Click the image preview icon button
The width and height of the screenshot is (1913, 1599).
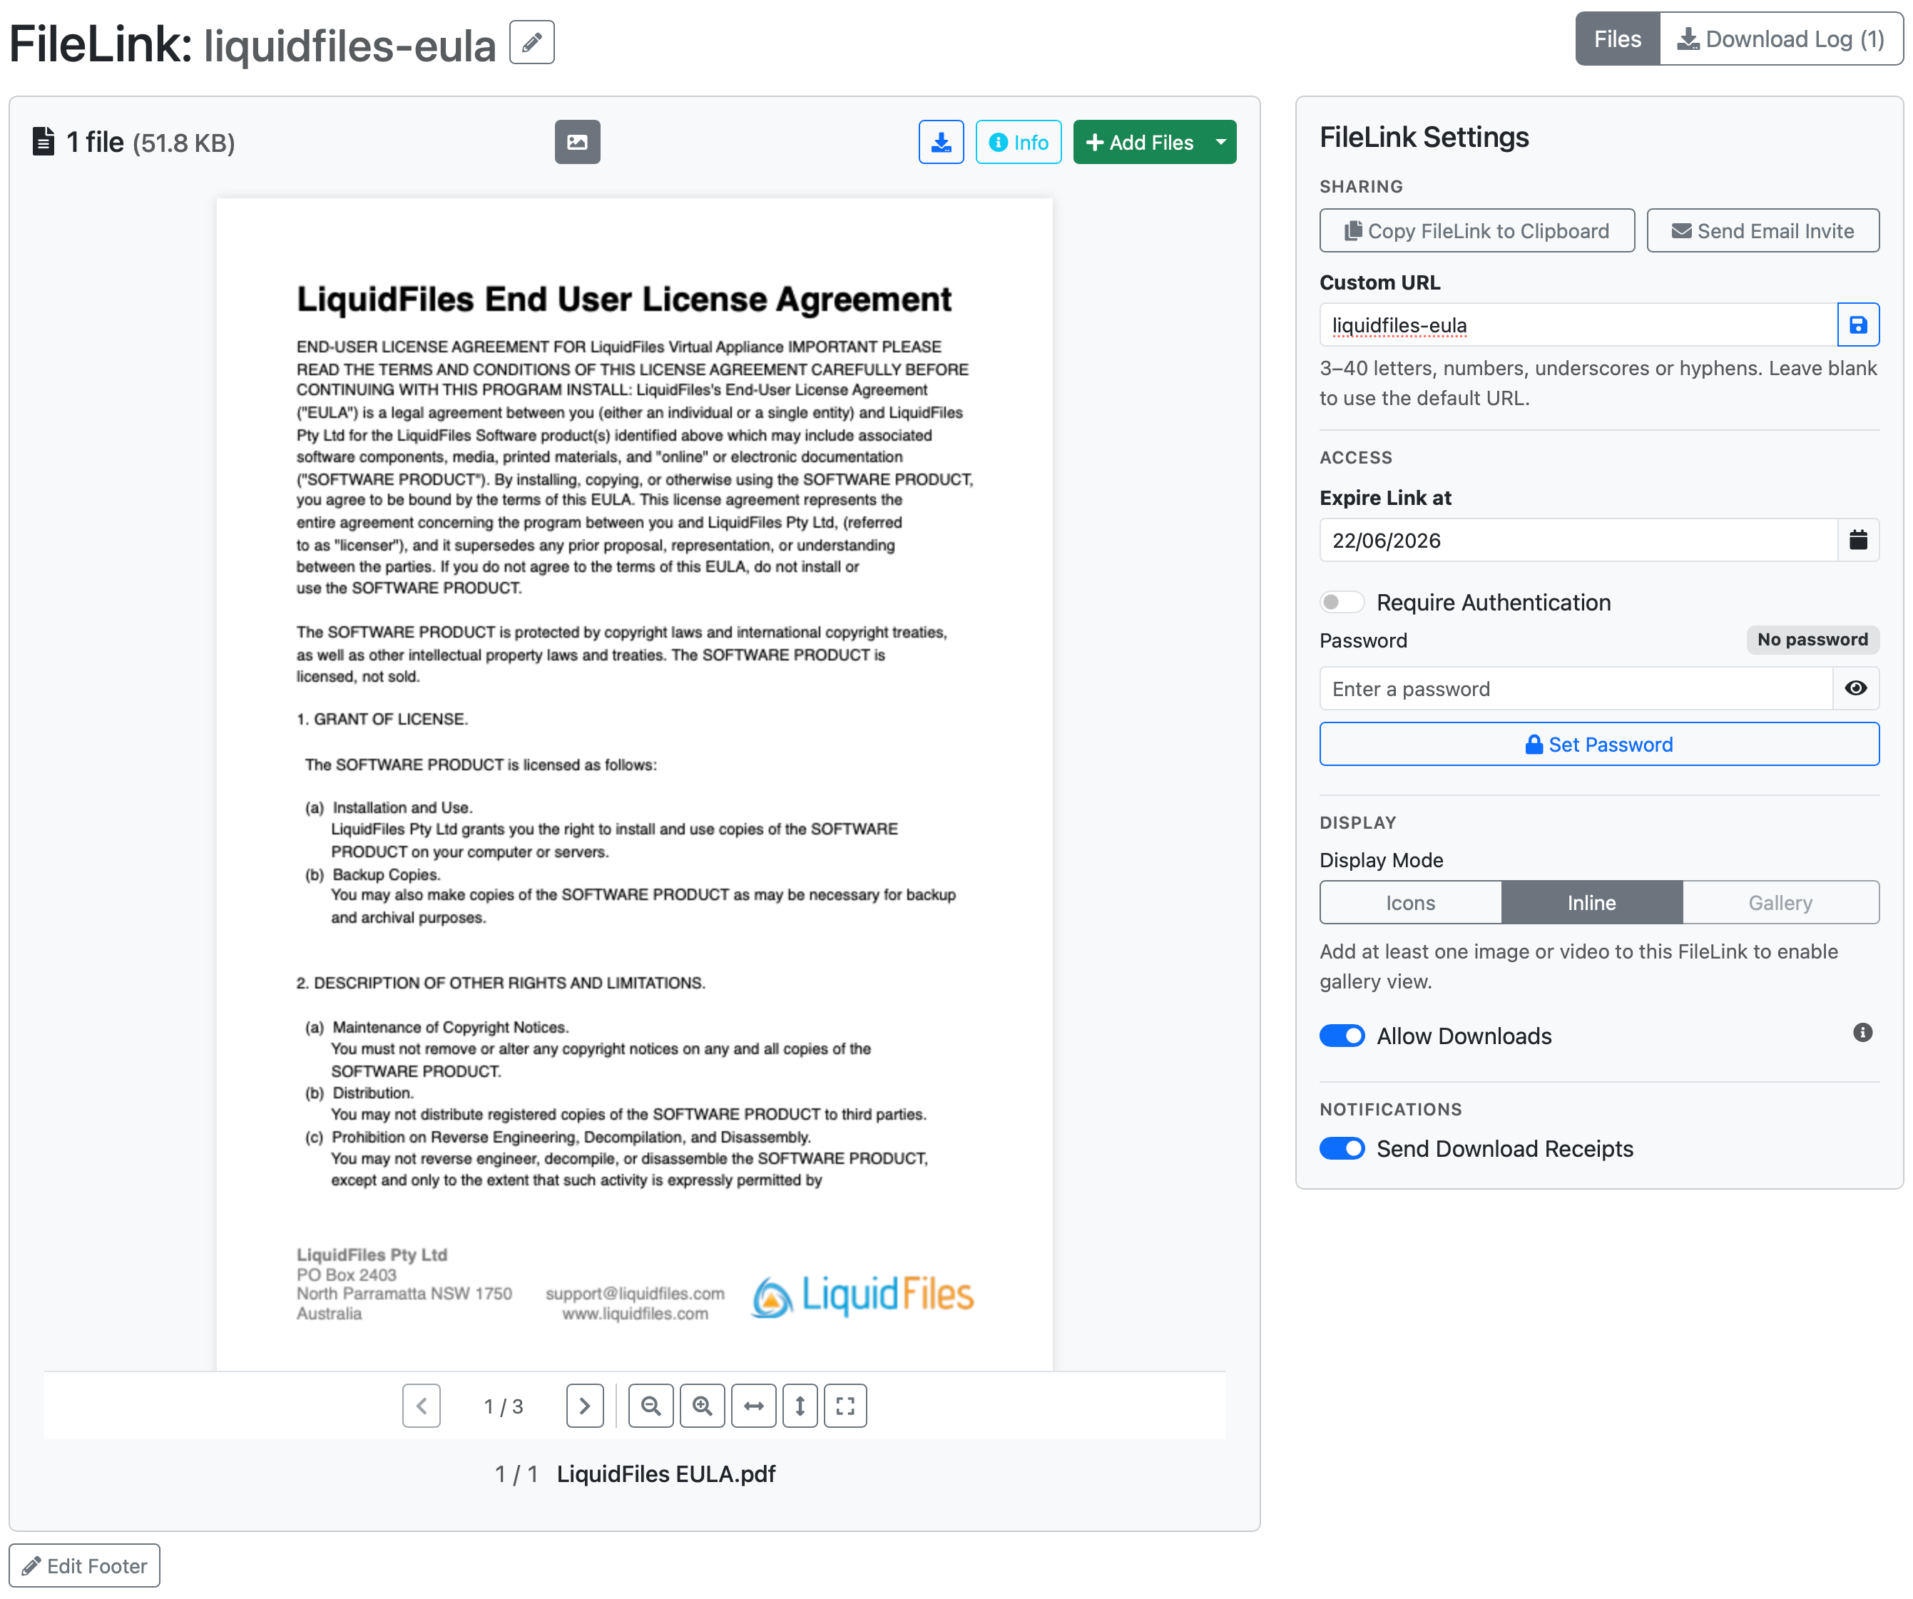[578, 142]
